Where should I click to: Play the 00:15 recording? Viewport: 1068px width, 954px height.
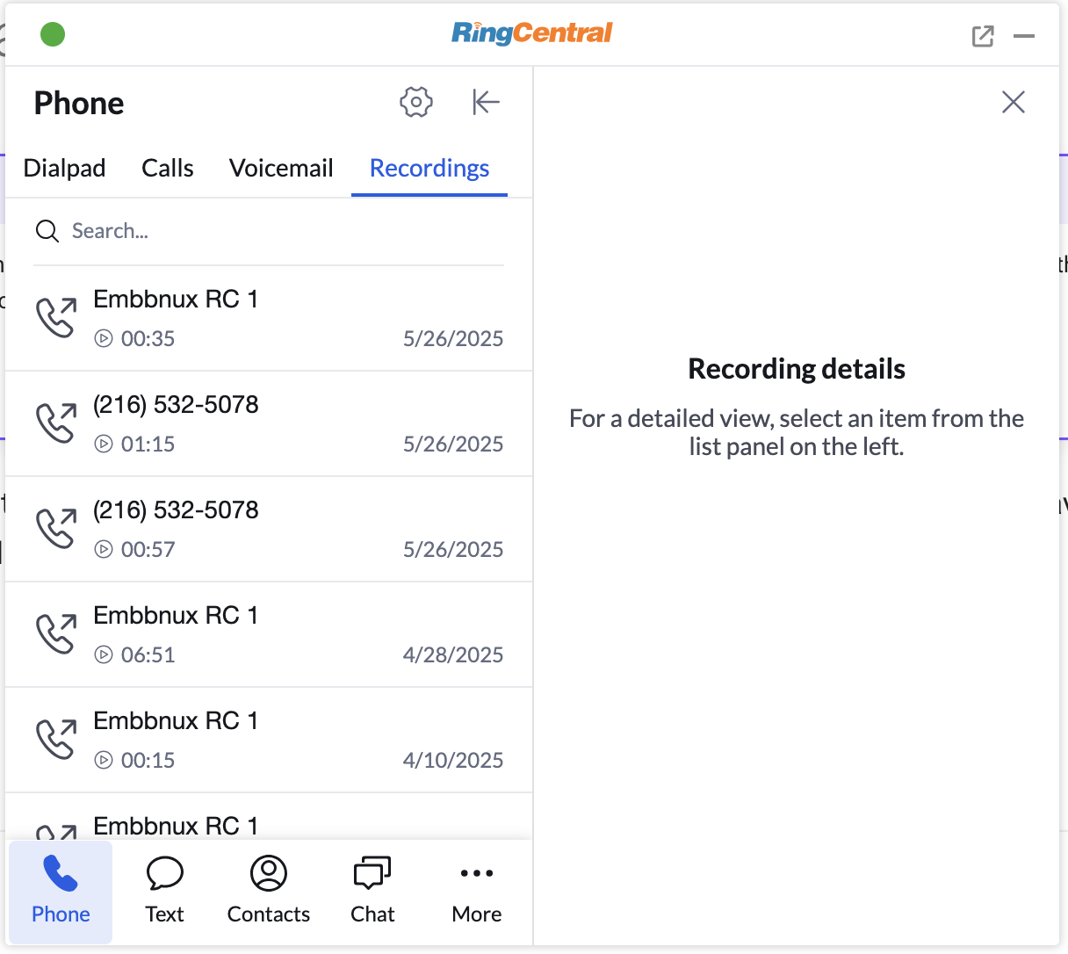tap(104, 760)
